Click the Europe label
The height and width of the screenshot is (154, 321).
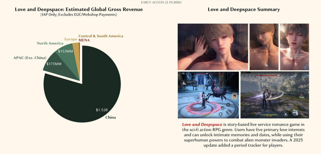pos(71,39)
